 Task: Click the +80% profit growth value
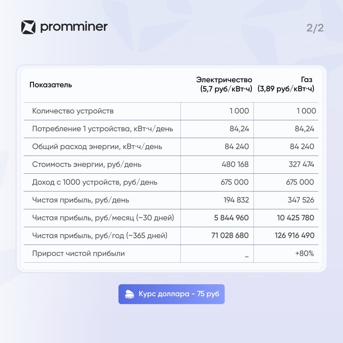point(305,253)
